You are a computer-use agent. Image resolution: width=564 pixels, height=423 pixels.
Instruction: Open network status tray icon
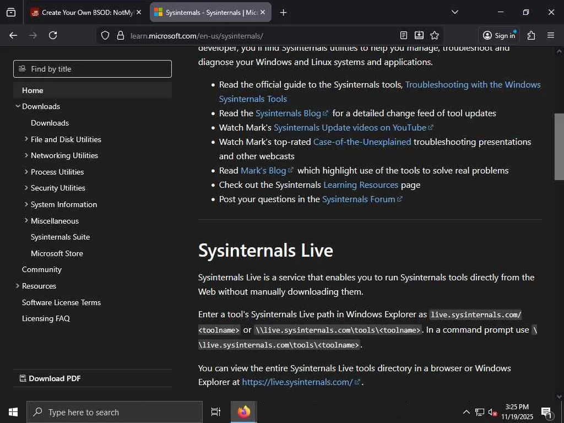pyautogui.click(x=480, y=412)
